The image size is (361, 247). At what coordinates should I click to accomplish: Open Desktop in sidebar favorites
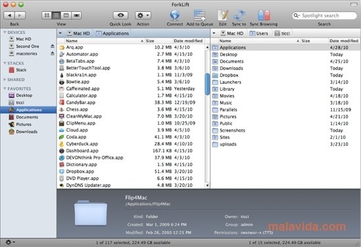[20, 96]
